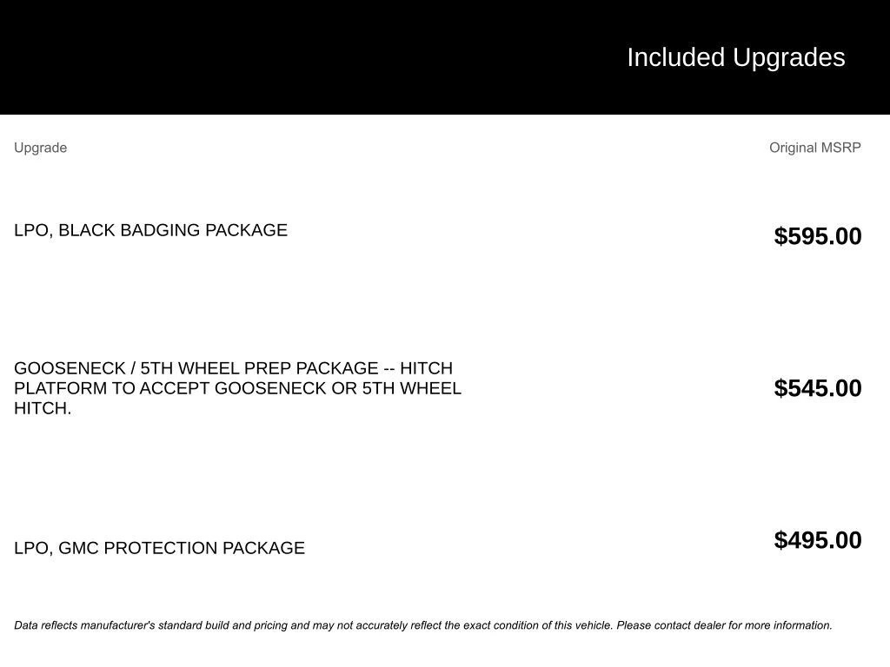
Task: Click "5TH WHEEL PREP PACKAGE" on the first line
Action: (x=259, y=368)
